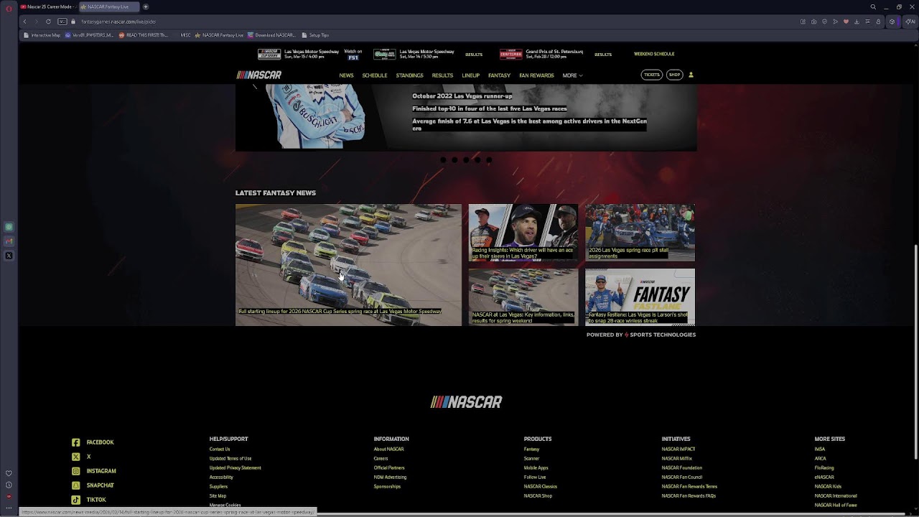Image resolution: width=919 pixels, height=517 pixels.
Task: Open NEWS menu item
Action: [346, 75]
